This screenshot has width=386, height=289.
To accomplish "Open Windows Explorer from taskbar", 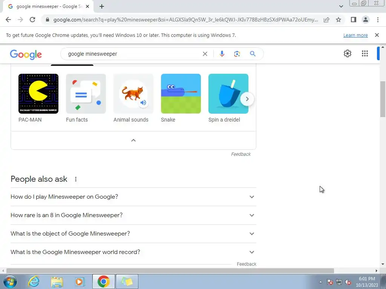I will tap(57, 281).
